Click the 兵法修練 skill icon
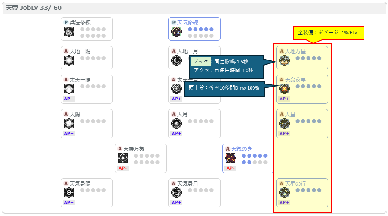Screen dimensions: 388x216 (x=69, y=32)
